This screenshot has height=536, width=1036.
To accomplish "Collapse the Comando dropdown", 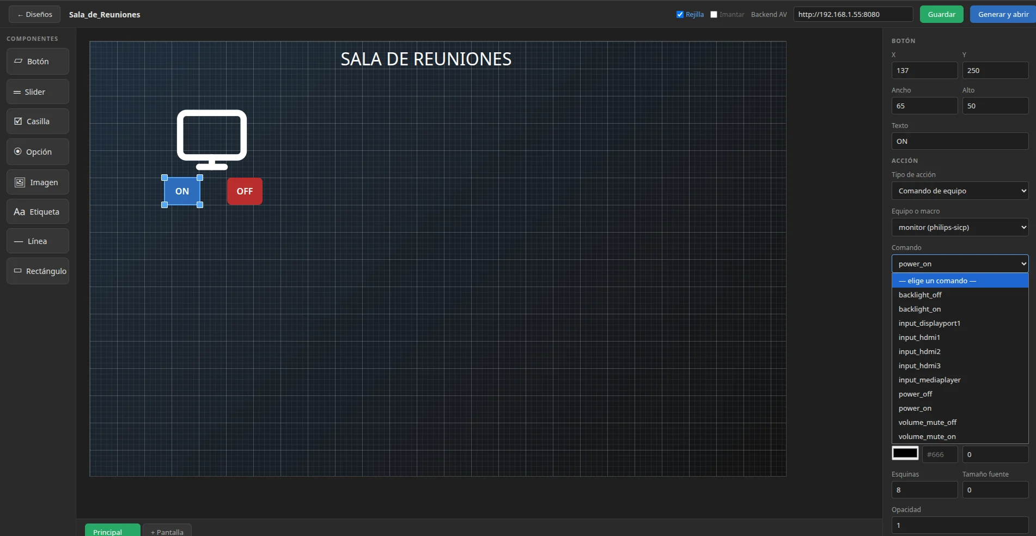I will coord(960,264).
